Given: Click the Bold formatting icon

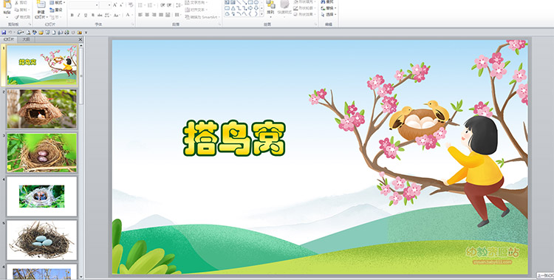Looking at the screenshot, I should coord(72,16).
